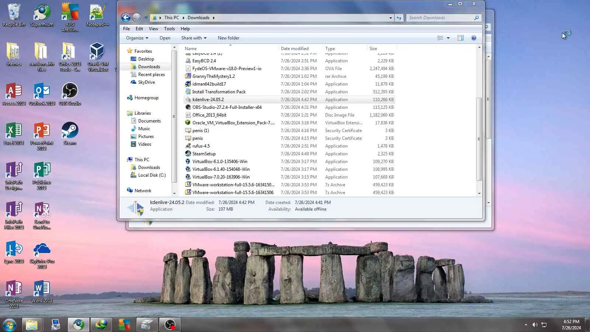
Task: Open the File menu
Action: point(126,29)
